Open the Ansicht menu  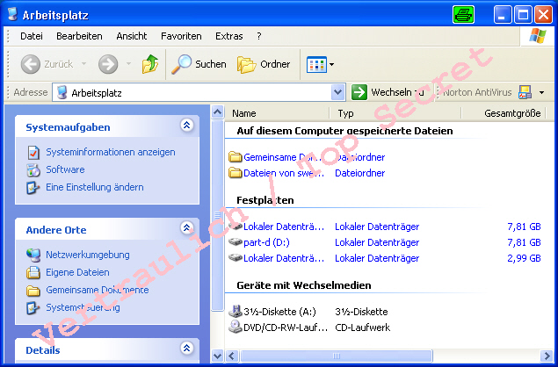(131, 36)
